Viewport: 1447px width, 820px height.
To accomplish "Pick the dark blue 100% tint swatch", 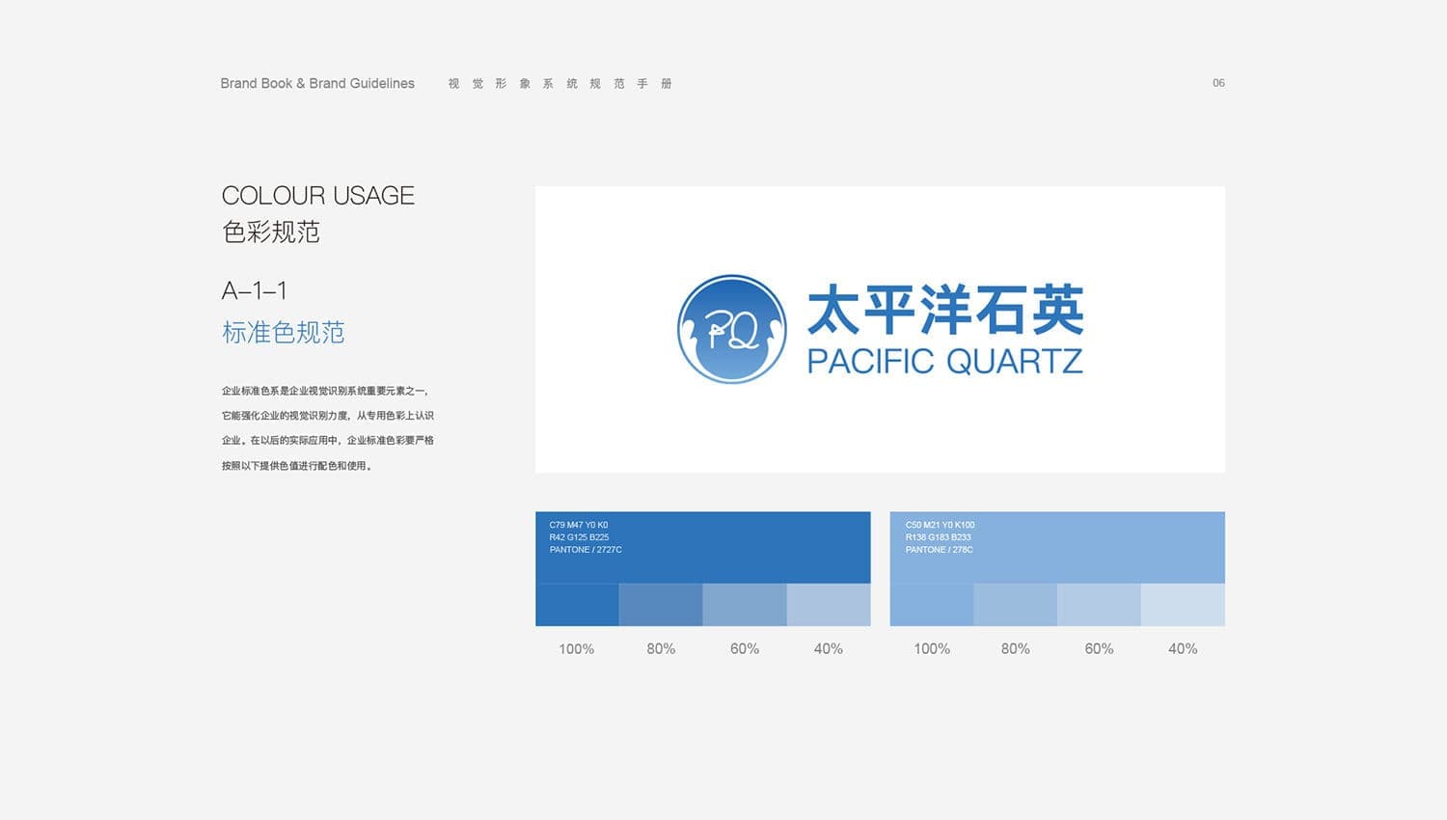I will [577, 605].
